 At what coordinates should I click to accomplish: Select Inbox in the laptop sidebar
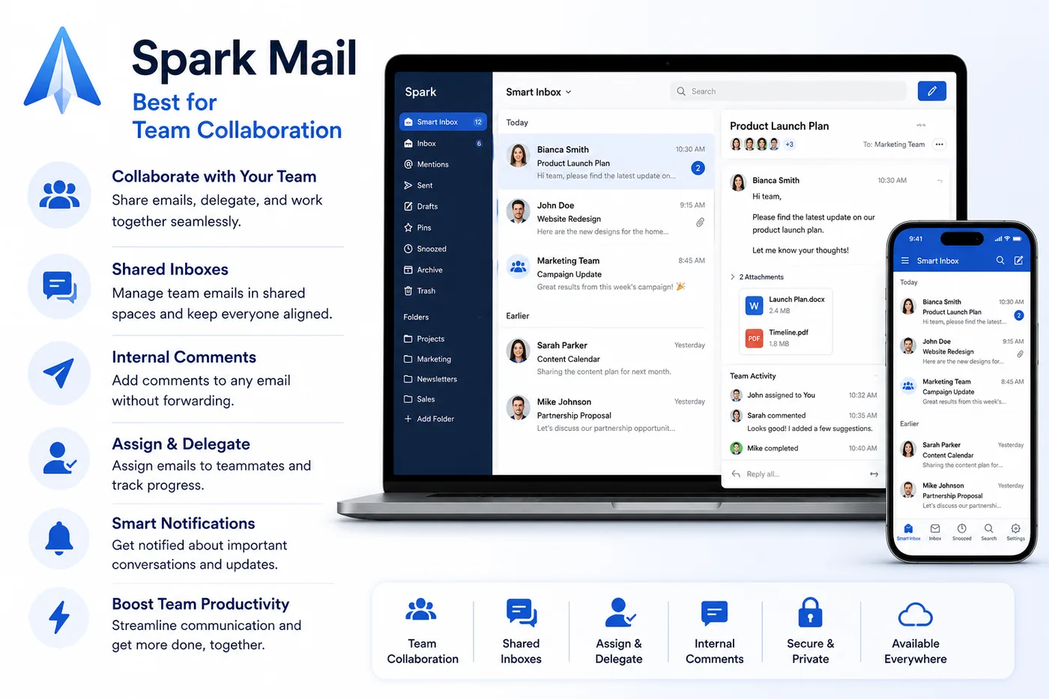pyautogui.click(x=443, y=143)
